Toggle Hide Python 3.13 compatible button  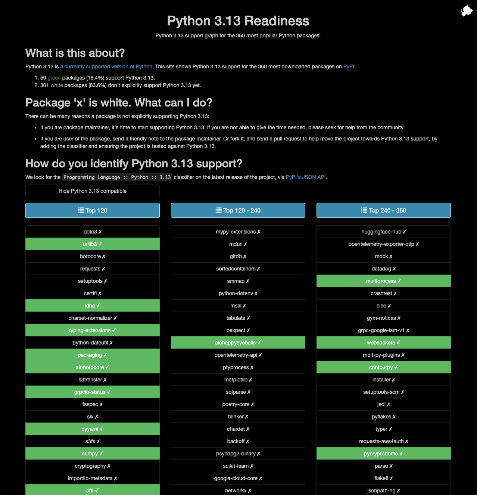(93, 191)
